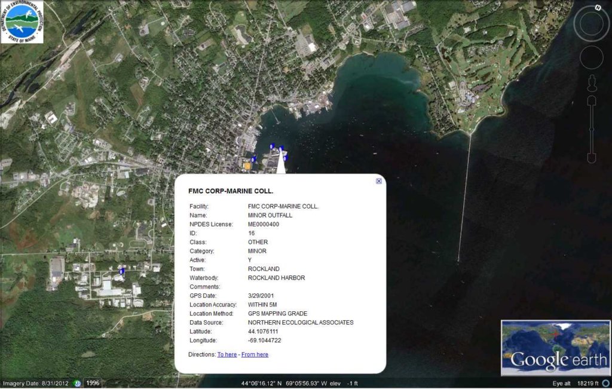612x389 pixels.
Task: Close the FMC CORP-MARINE COLL. info balloon
Action: 378,181
